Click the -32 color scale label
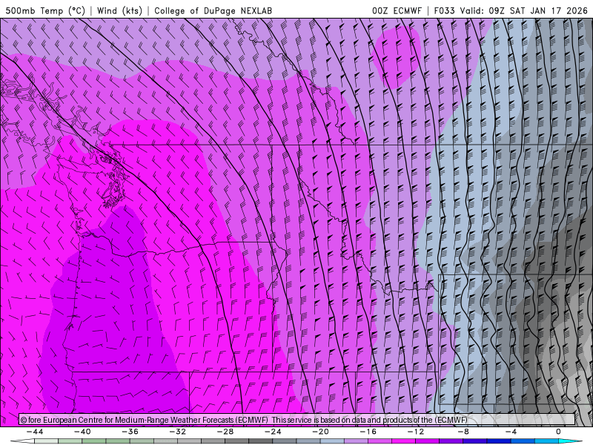The image size is (593, 445). [177, 432]
